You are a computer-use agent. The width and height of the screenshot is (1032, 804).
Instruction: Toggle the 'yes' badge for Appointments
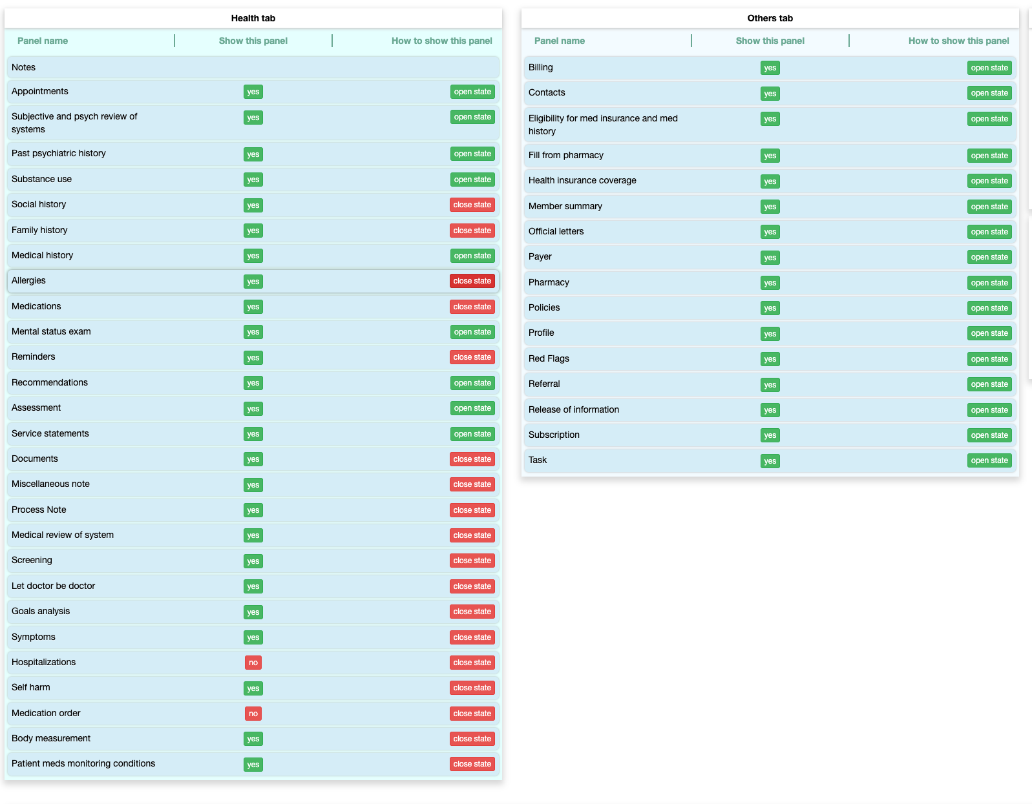pyautogui.click(x=253, y=92)
